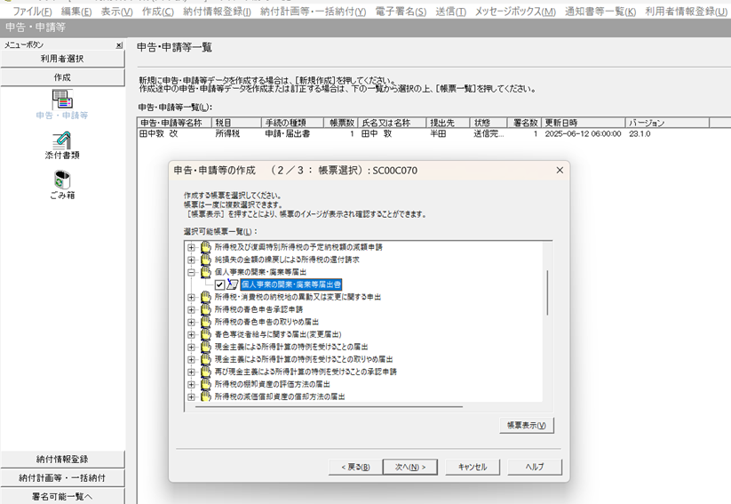The width and height of the screenshot is (731, 504).
Task: Uncheck the 個人事業の開業・廃業等届出書 checkbox
Action: [x=219, y=284]
